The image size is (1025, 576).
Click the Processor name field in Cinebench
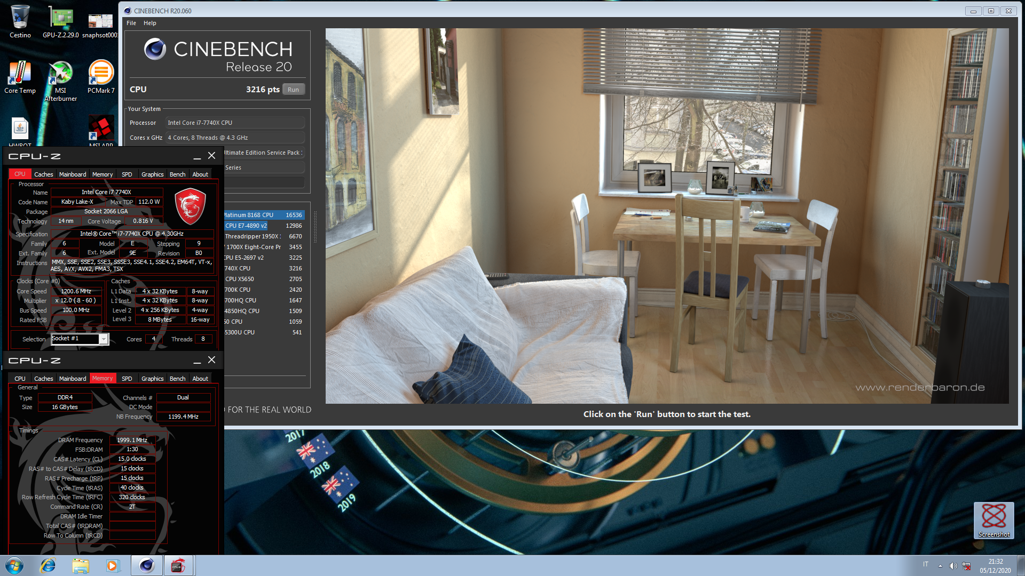click(x=235, y=123)
